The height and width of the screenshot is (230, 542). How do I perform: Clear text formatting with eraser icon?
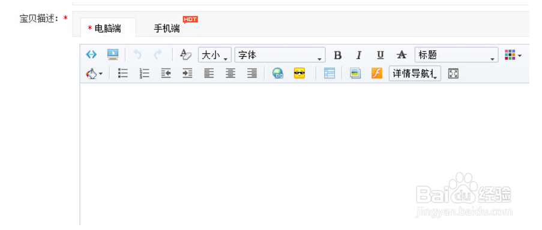point(185,55)
